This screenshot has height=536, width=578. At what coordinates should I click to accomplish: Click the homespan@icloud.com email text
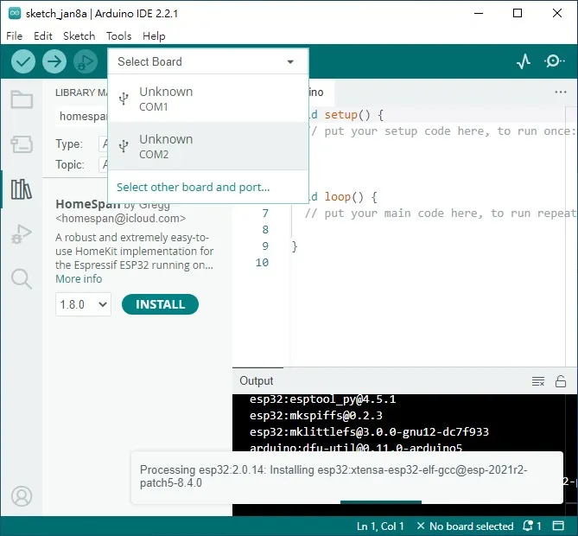(x=121, y=219)
